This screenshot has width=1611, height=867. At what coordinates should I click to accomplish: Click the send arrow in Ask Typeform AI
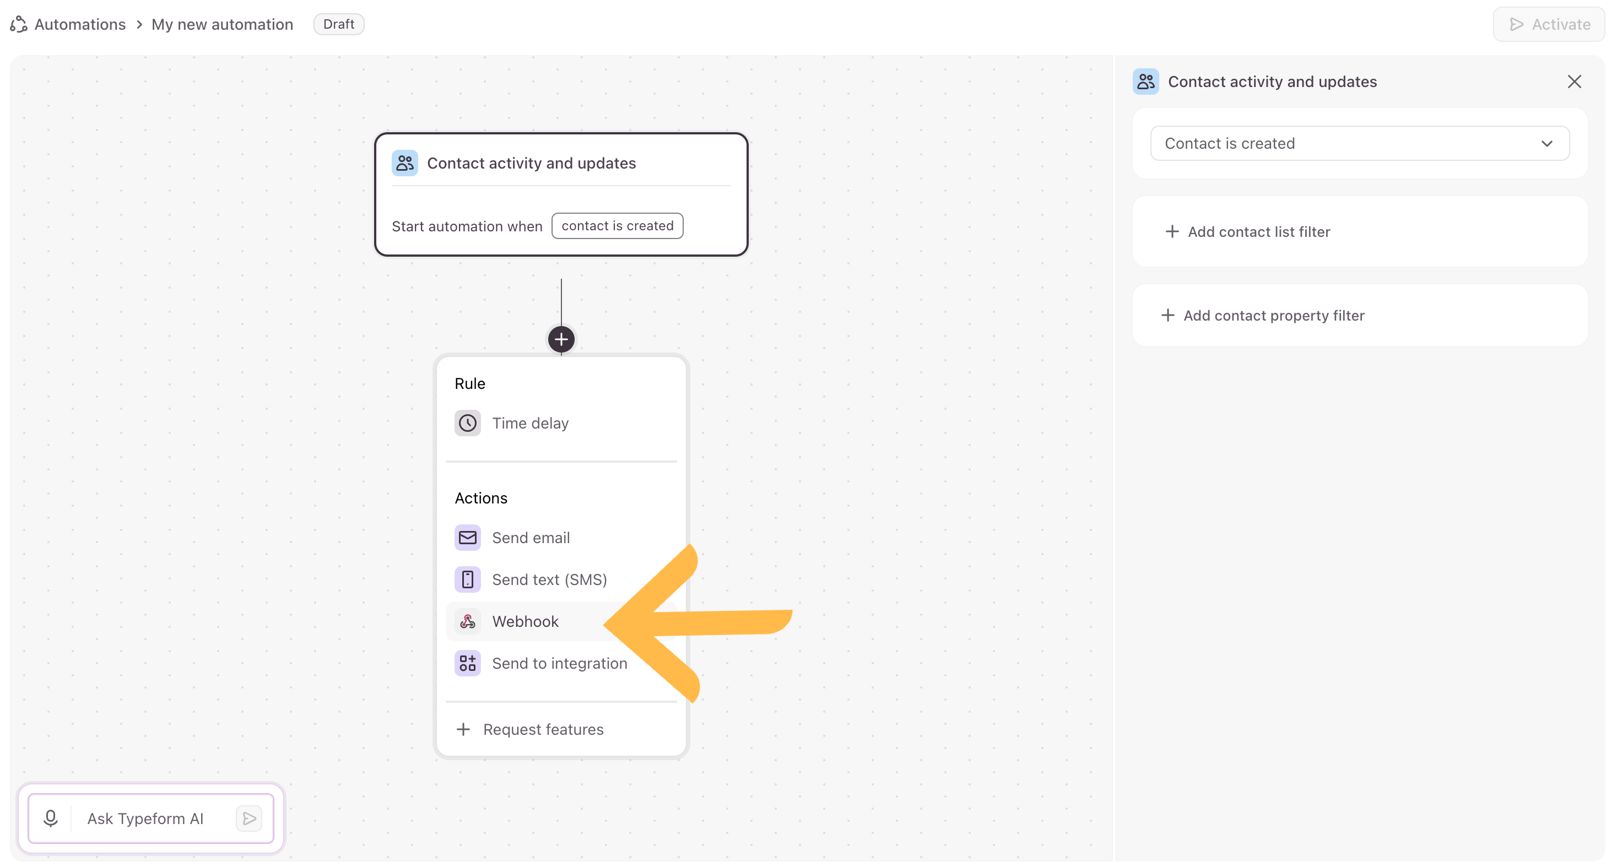coord(249,818)
